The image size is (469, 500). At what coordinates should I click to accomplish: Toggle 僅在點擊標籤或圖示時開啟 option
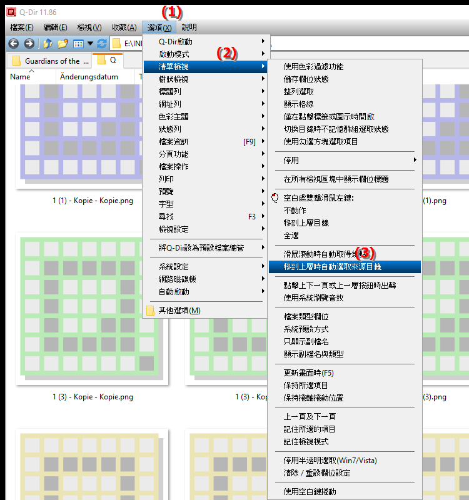click(x=345, y=117)
